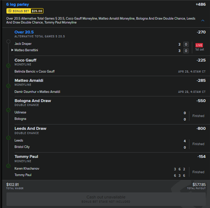Click the pending circle for Over 20.5 leg
This screenshot has height=208, width=210.
click(8, 42)
